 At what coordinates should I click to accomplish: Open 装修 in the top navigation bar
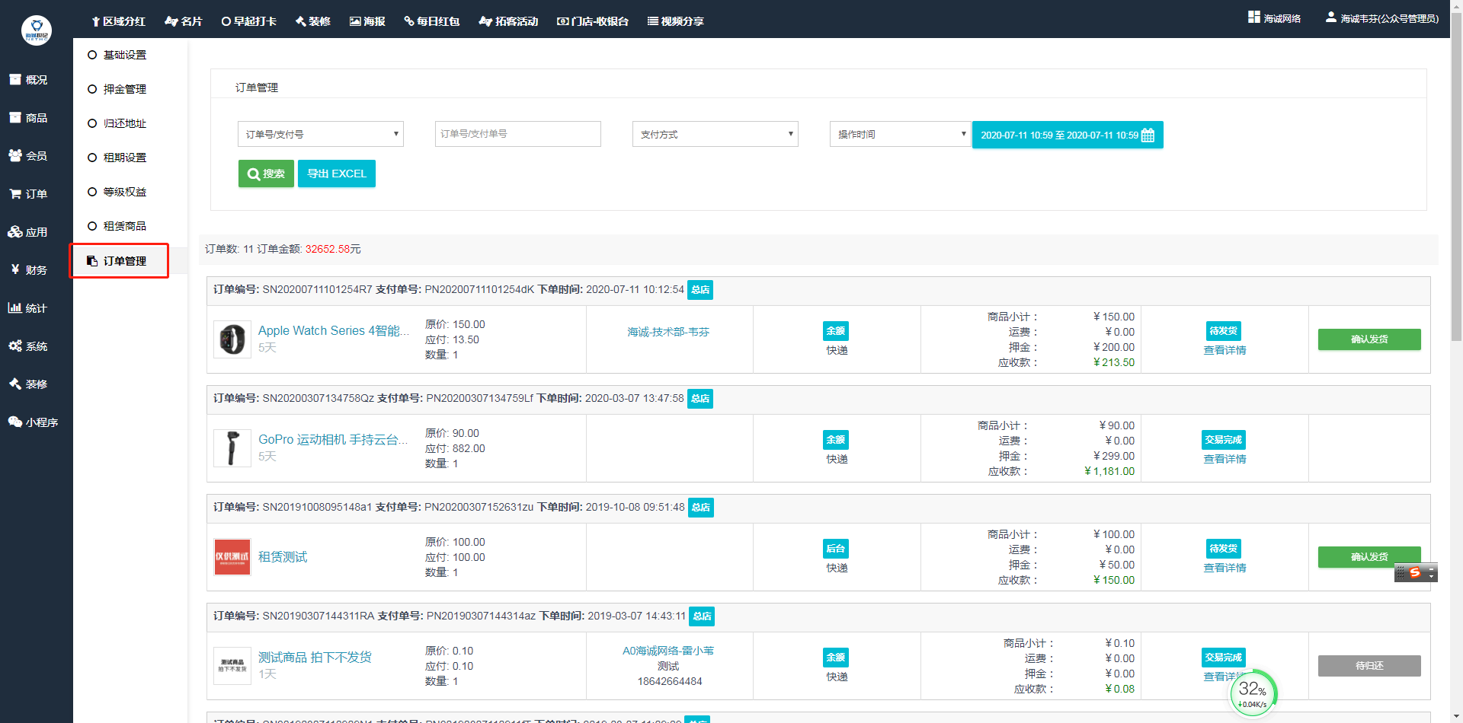point(313,21)
